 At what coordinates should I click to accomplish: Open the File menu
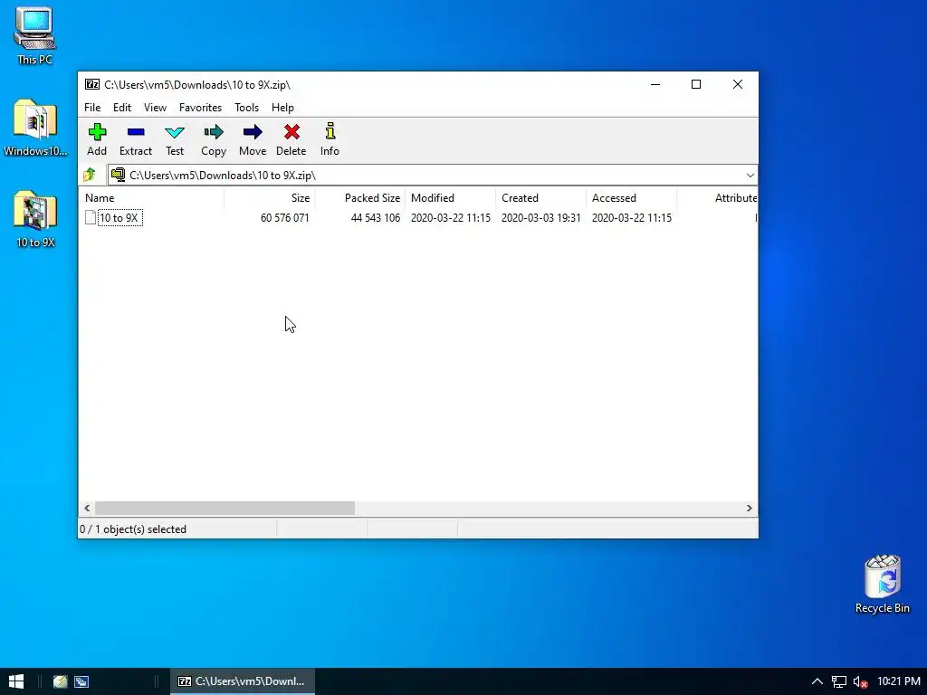point(92,108)
